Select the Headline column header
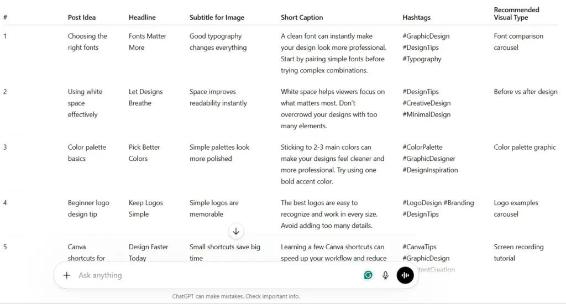 (142, 17)
